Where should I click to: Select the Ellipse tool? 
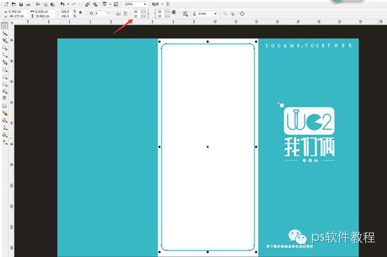coord(5,78)
